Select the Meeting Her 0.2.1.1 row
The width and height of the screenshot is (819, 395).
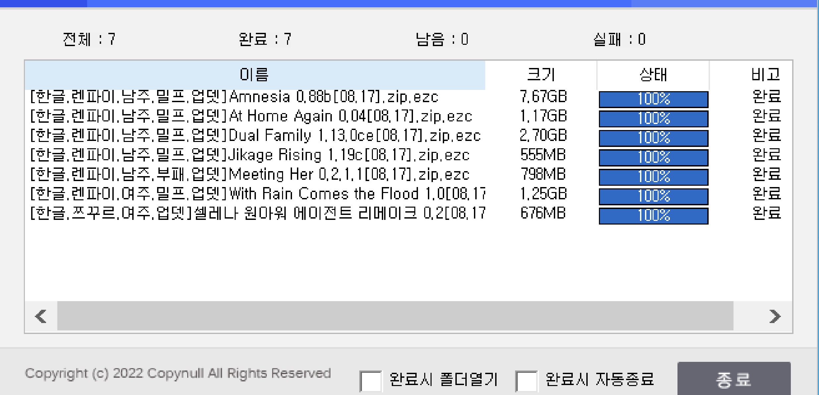249,175
